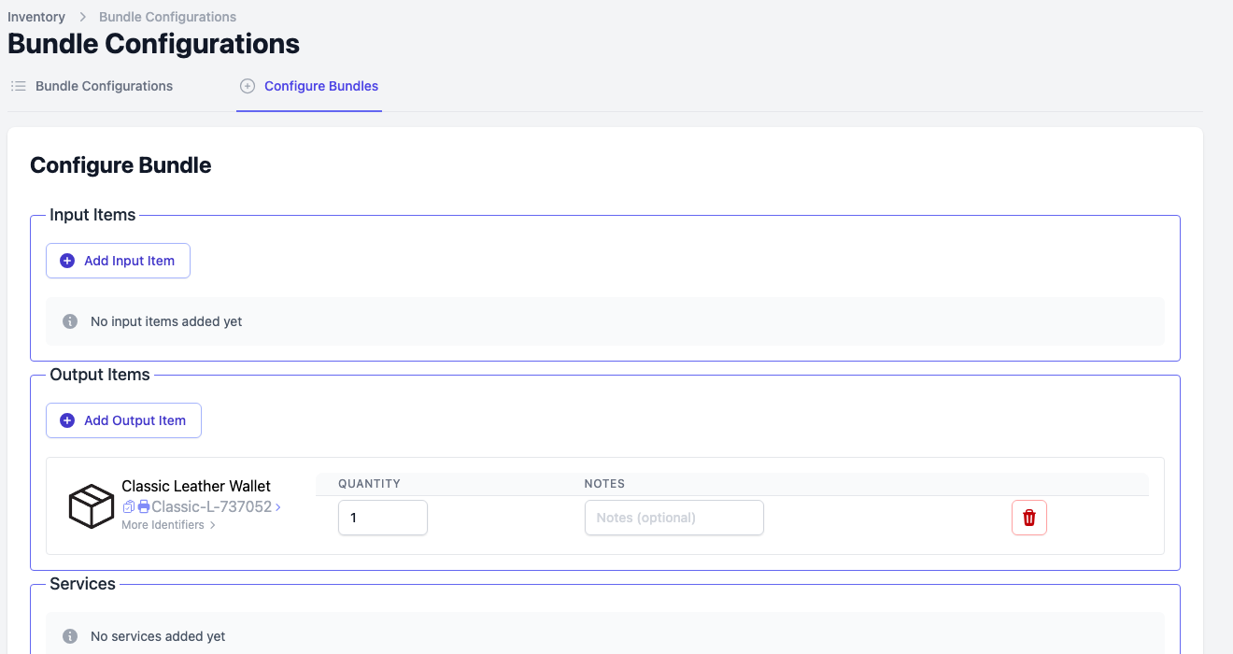Select the Configure Bundles tab
The image size is (1233, 654).
click(x=309, y=86)
